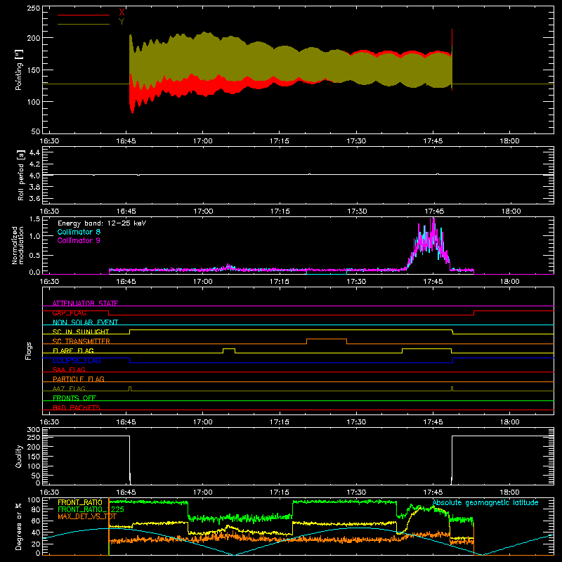Click the ECLIPSE_FLAG label
The height and width of the screenshot is (562, 562).
click(x=77, y=360)
